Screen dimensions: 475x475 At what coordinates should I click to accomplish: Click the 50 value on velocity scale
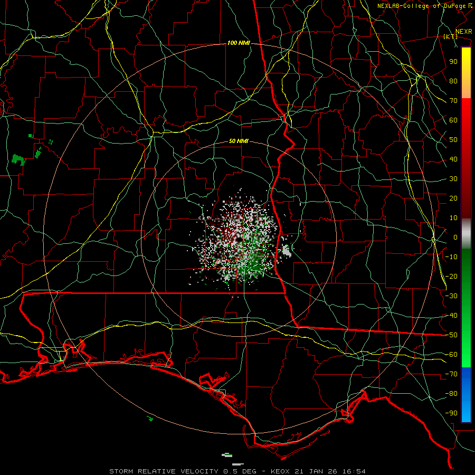coord(453,140)
